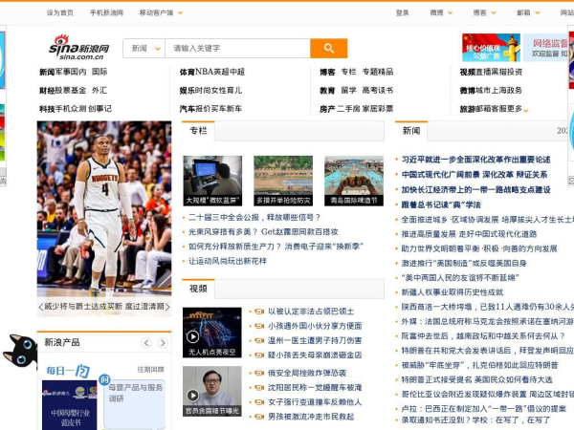This screenshot has height=430, width=574.
Task: Open 青岛国际啤酒节 column thumbnail
Action: point(354,181)
